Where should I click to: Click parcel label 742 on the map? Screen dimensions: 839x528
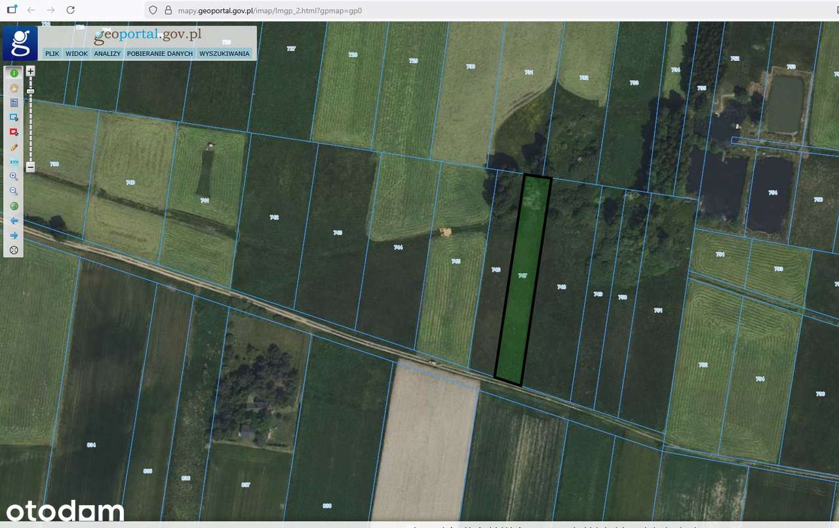click(274, 217)
